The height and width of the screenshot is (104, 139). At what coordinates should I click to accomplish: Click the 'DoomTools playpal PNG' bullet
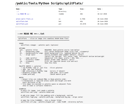click(x=45, y=73)
